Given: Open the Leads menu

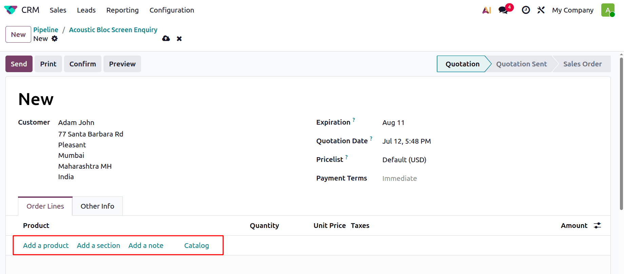Looking at the screenshot, I should coord(86,10).
